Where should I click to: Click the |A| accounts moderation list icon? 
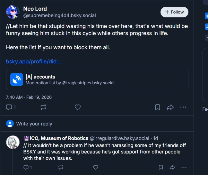coord(16,79)
